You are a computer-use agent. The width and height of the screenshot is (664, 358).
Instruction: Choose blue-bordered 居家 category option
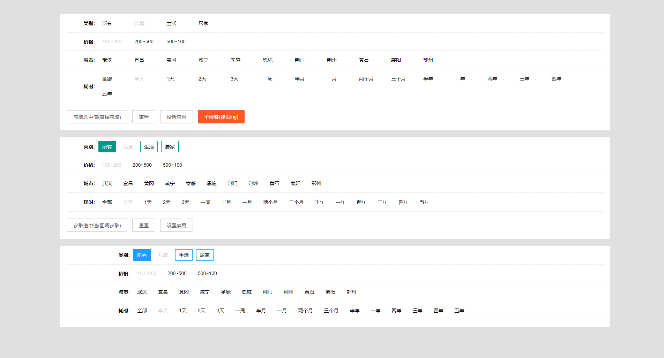[x=204, y=255]
